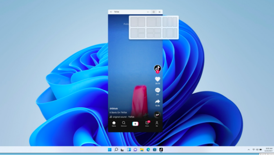Expand the system tray hidden icons chevron
Screen dimensions: 274x156
pyautogui.click(x=249, y=150)
